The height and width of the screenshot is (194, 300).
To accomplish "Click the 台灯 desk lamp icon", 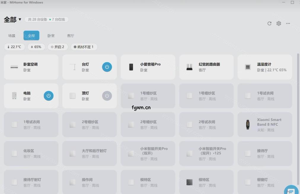I will tap(73, 67).
